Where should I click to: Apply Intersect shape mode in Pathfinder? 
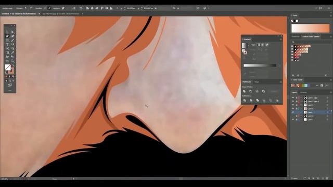pos(257,91)
